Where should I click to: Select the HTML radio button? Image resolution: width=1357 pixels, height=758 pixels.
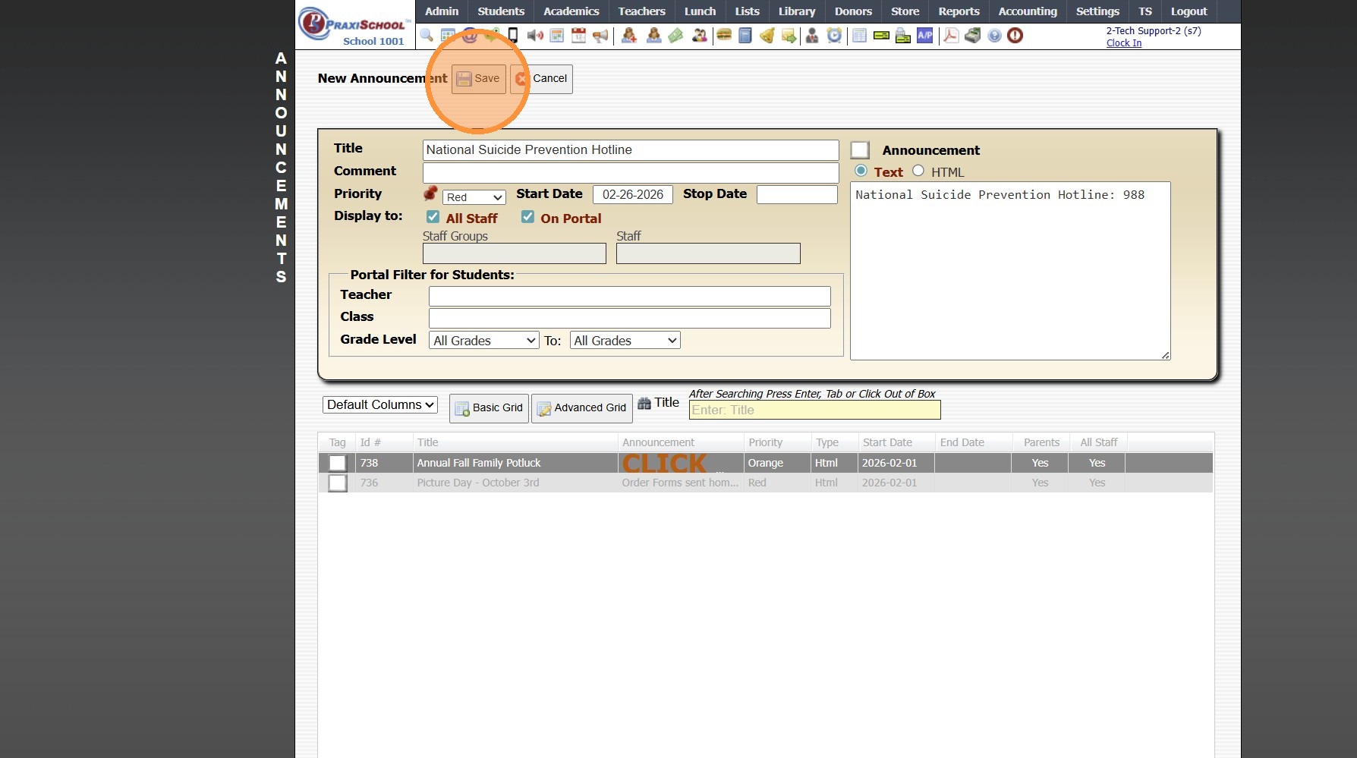tap(918, 171)
